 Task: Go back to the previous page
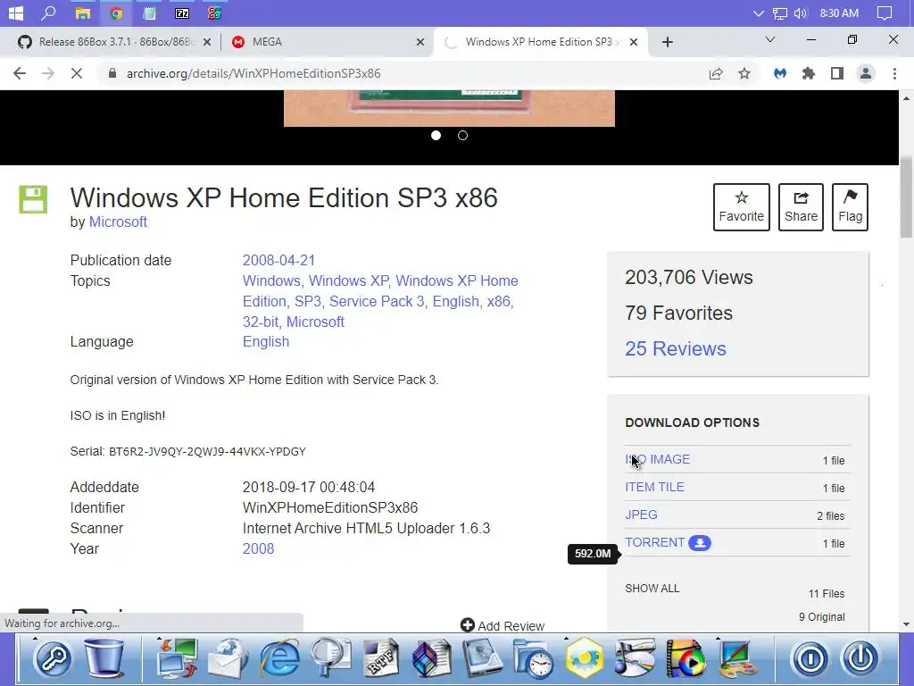[x=20, y=73]
